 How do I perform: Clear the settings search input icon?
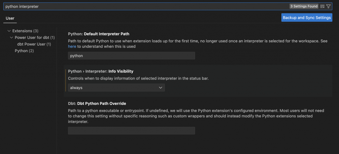tap(322, 6)
